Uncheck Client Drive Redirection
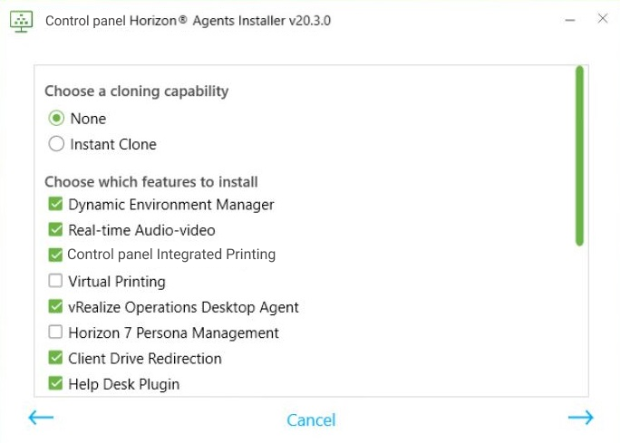This screenshot has height=443, width=620. [x=55, y=358]
